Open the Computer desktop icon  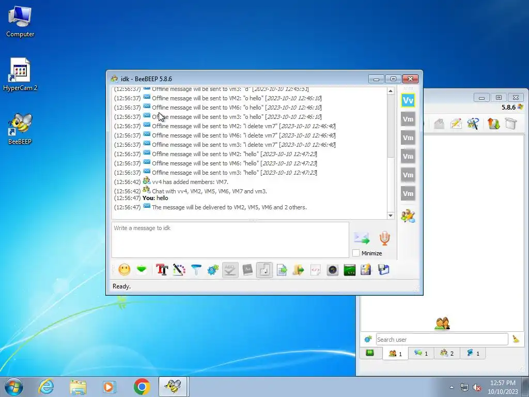click(x=20, y=22)
